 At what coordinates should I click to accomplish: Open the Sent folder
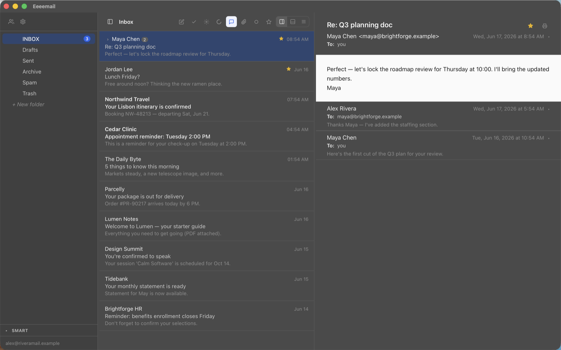click(49, 61)
